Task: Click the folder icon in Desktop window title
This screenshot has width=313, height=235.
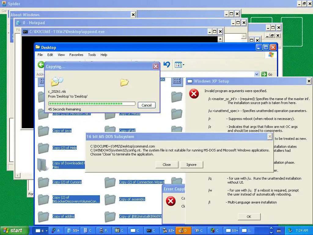Action: pyautogui.click(x=38, y=47)
